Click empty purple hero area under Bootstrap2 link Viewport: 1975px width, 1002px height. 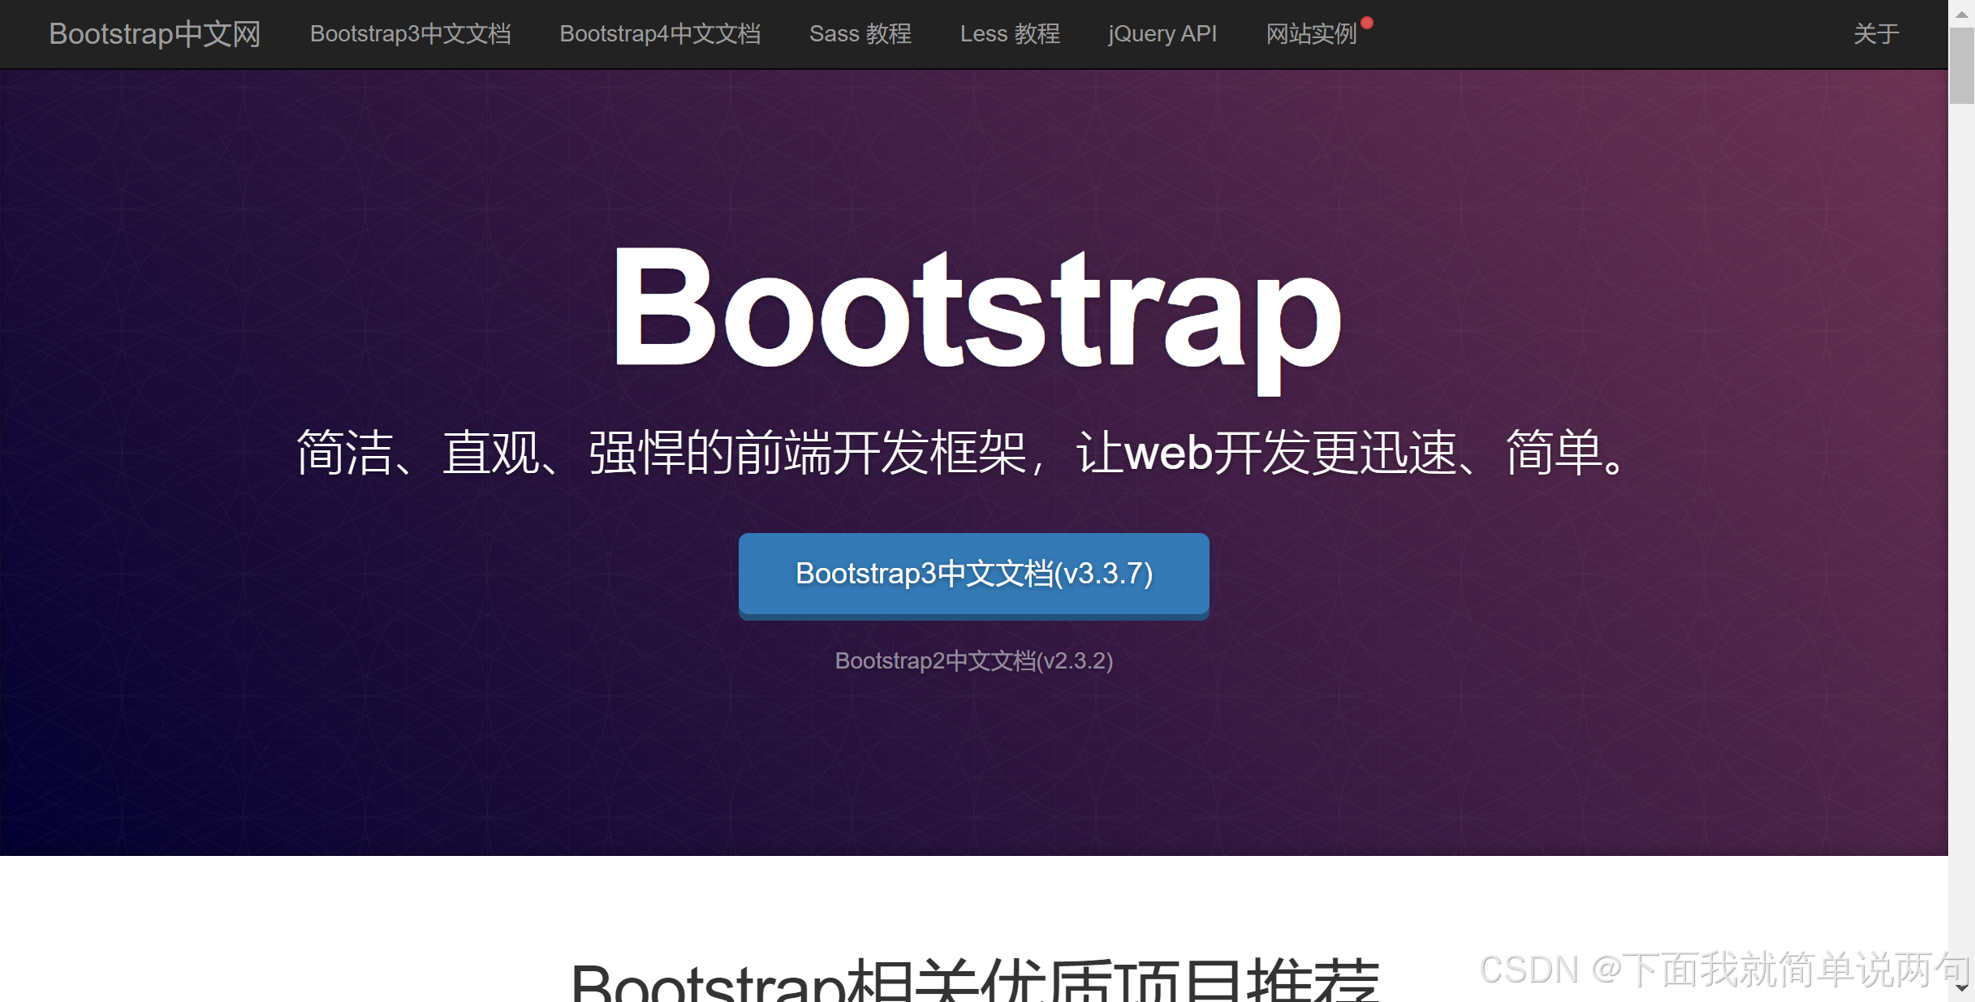(x=974, y=763)
